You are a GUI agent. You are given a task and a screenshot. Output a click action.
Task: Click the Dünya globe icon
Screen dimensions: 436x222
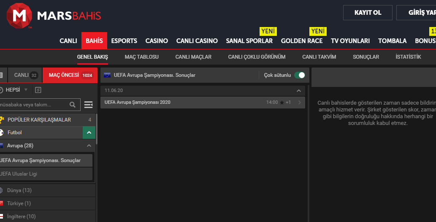[1, 190]
